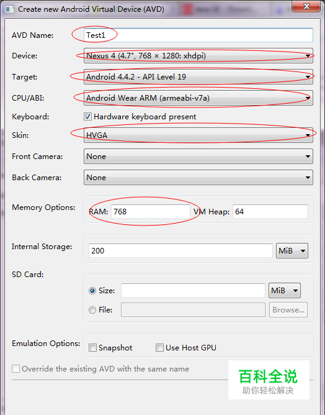
Task: Open the SD Card MiB unit dropdown
Action: (x=285, y=291)
